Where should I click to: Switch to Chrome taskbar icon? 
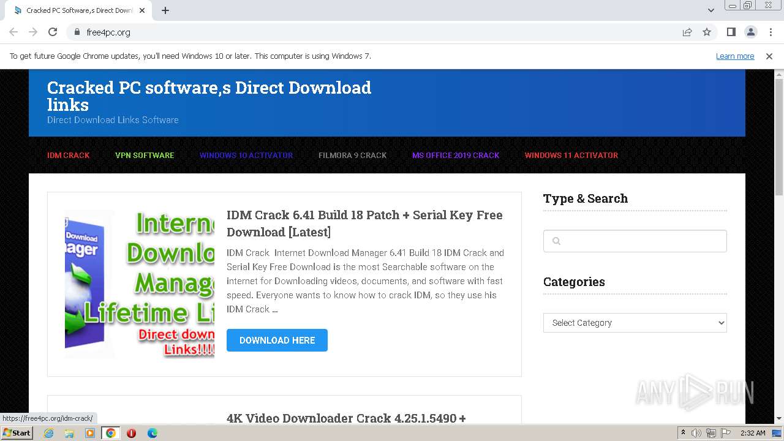coord(110,433)
